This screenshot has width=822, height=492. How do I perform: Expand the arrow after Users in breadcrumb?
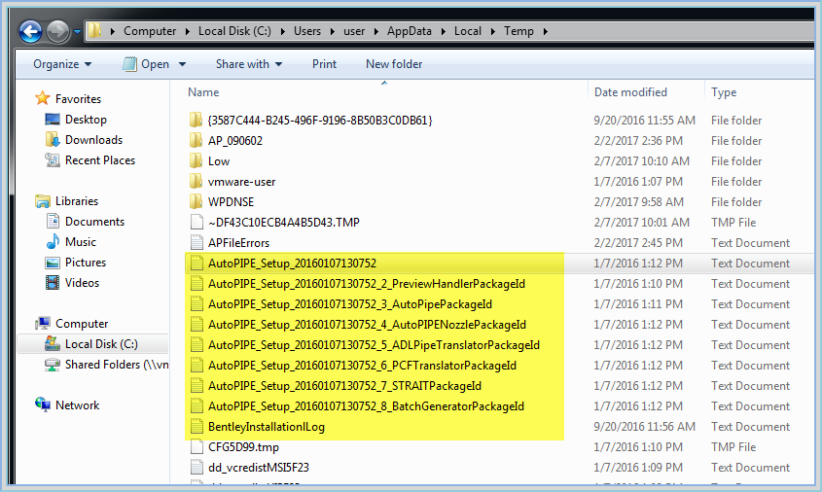pos(333,31)
